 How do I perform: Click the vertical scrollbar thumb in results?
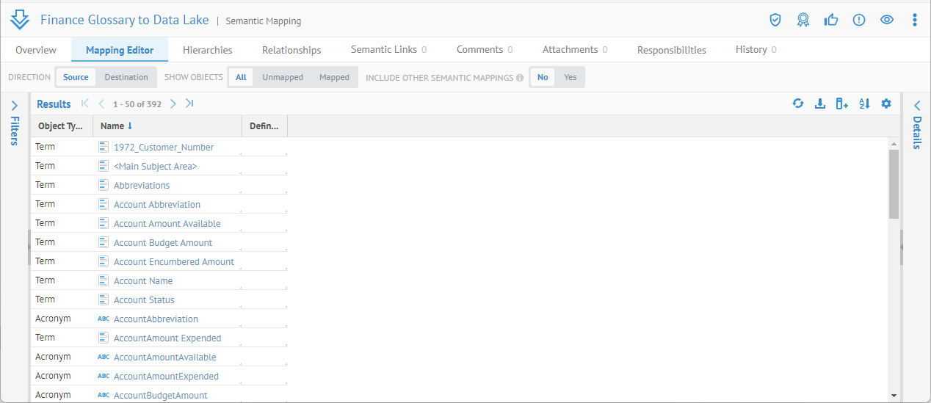[x=894, y=184]
